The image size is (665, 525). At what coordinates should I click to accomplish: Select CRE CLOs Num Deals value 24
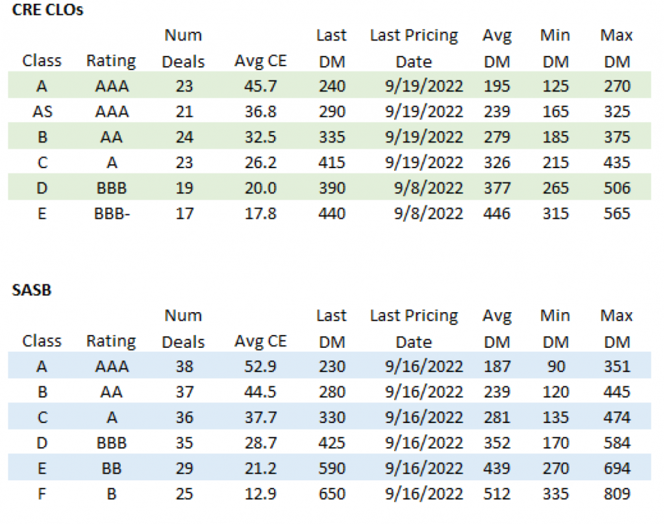pos(184,137)
